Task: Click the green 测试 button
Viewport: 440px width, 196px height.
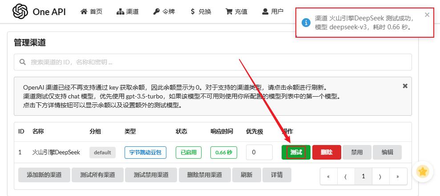Action: click(x=296, y=152)
